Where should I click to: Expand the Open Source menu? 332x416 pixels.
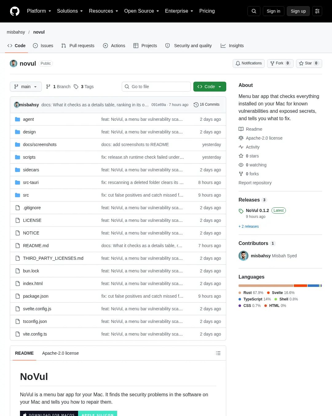[142, 11]
